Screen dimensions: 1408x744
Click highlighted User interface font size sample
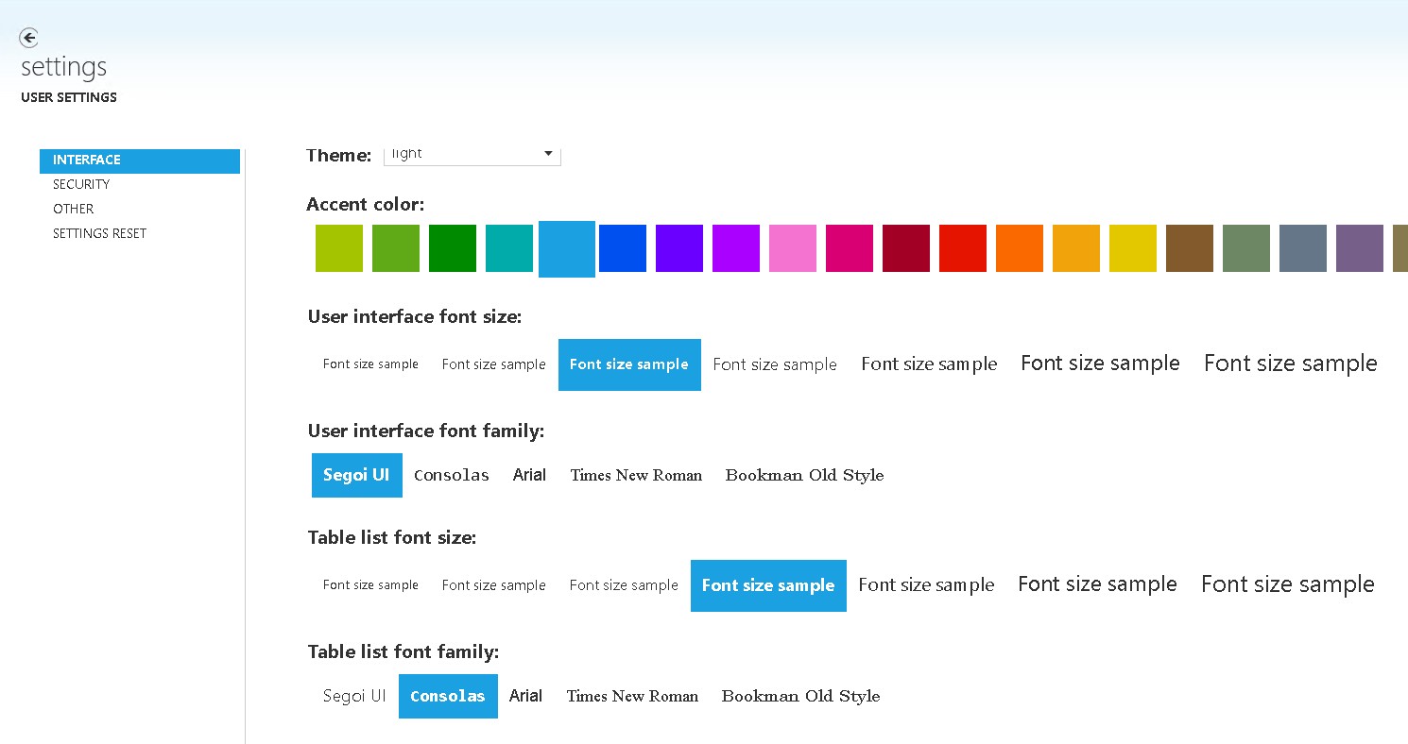[x=629, y=364]
